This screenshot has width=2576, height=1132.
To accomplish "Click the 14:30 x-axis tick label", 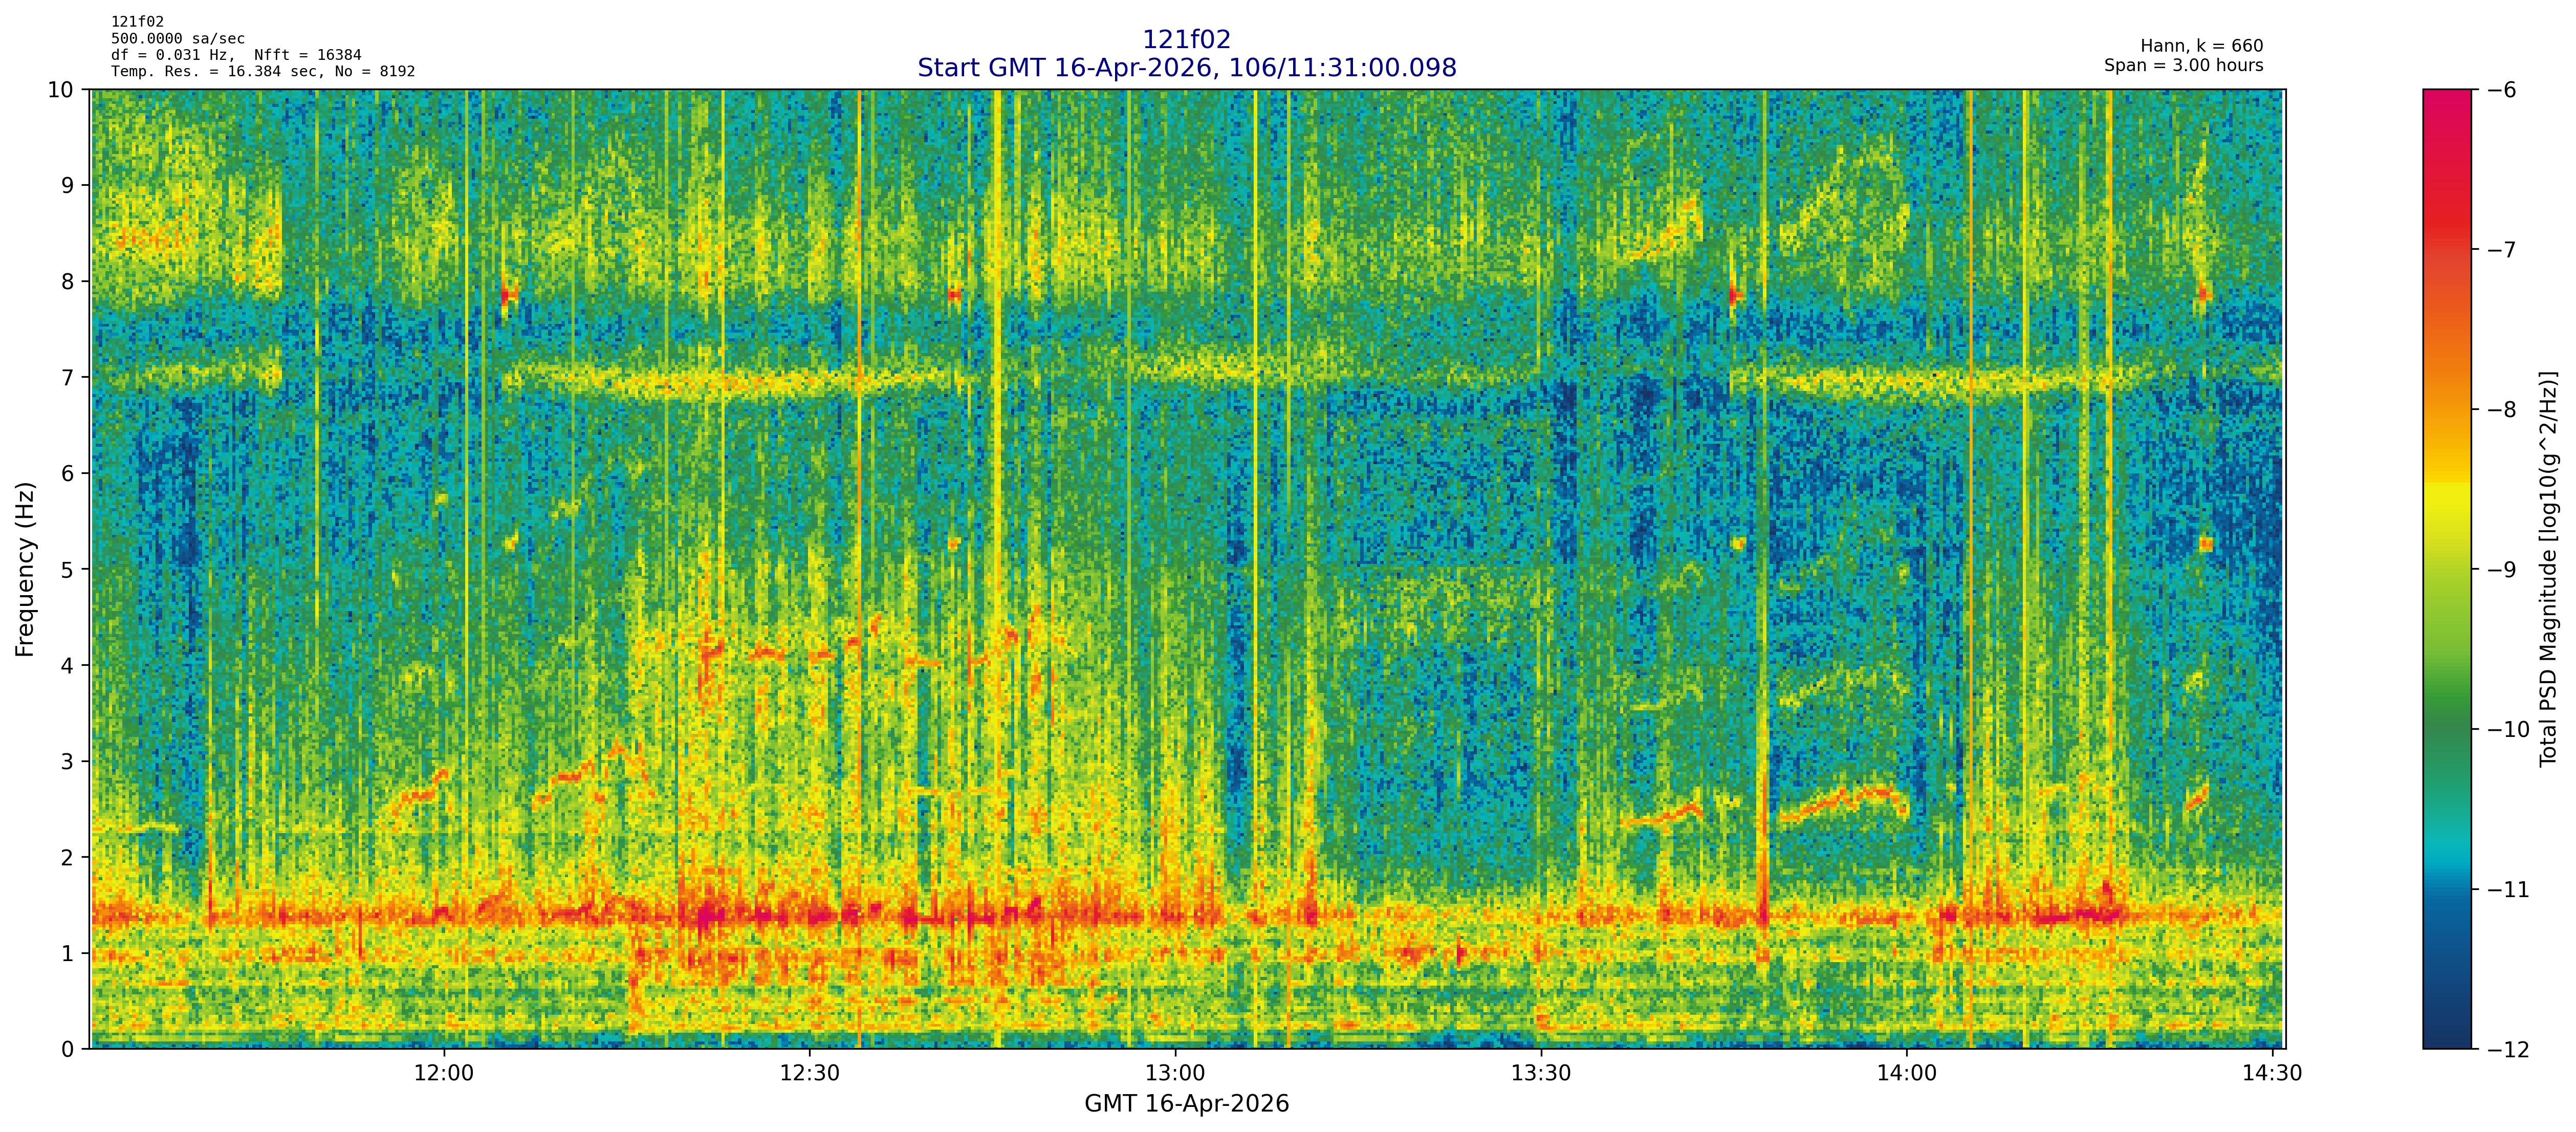I will point(2272,1074).
